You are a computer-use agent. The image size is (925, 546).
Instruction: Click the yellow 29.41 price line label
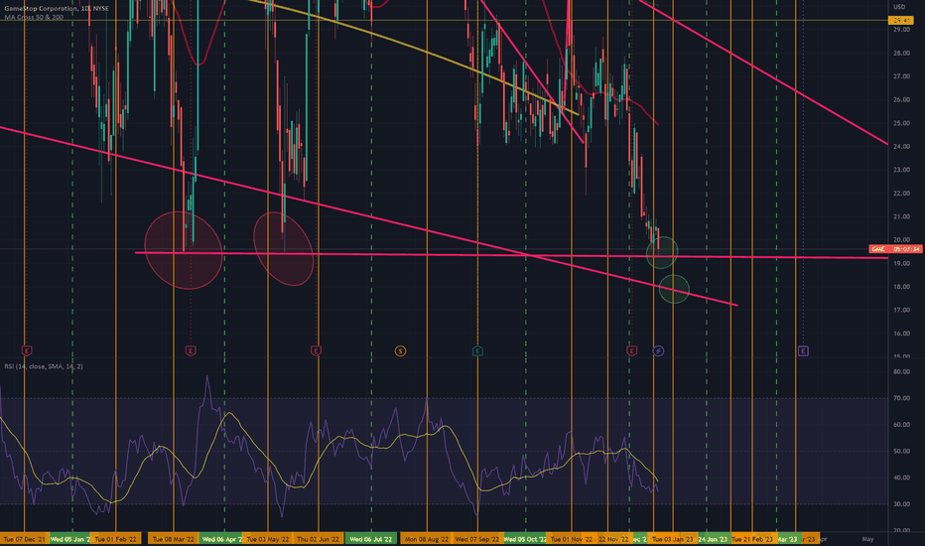point(901,20)
